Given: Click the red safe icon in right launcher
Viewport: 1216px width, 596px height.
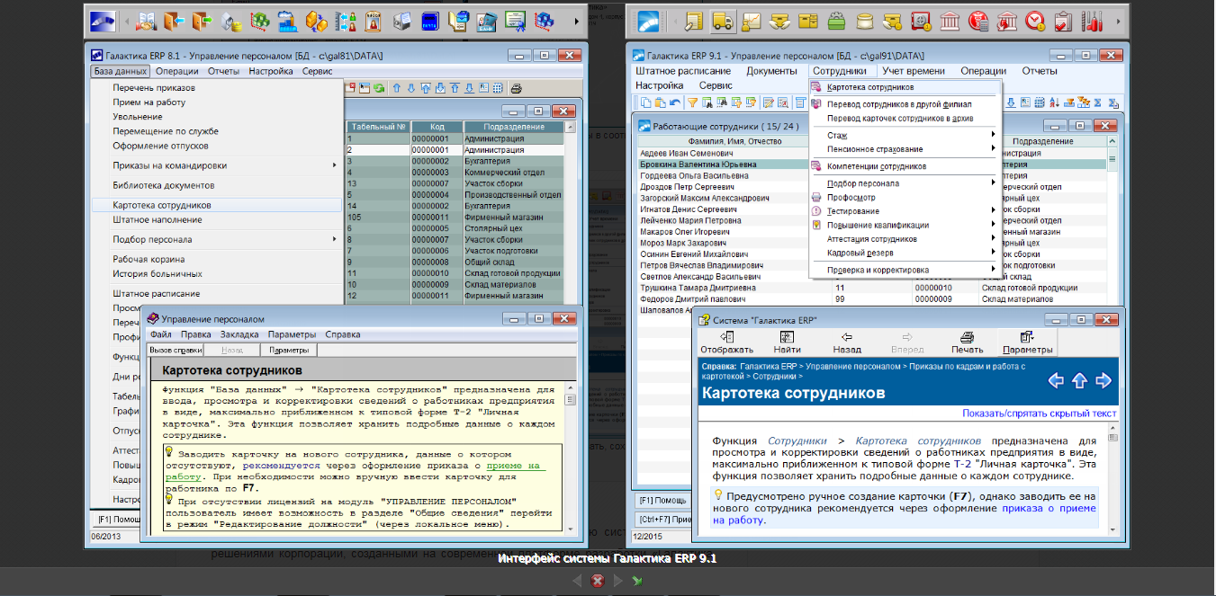Looking at the screenshot, I should (920, 21).
